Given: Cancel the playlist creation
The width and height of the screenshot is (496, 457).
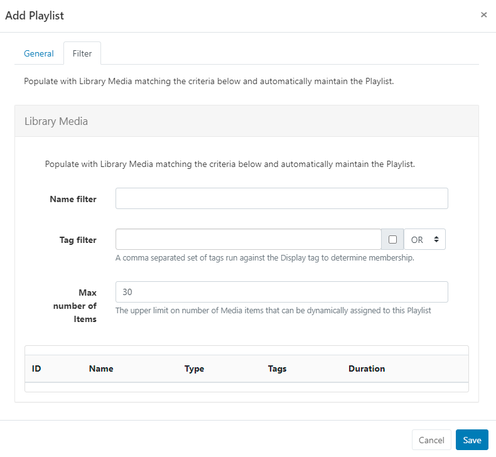Looking at the screenshot, I should pyautogui.click(x=431, y=440).
